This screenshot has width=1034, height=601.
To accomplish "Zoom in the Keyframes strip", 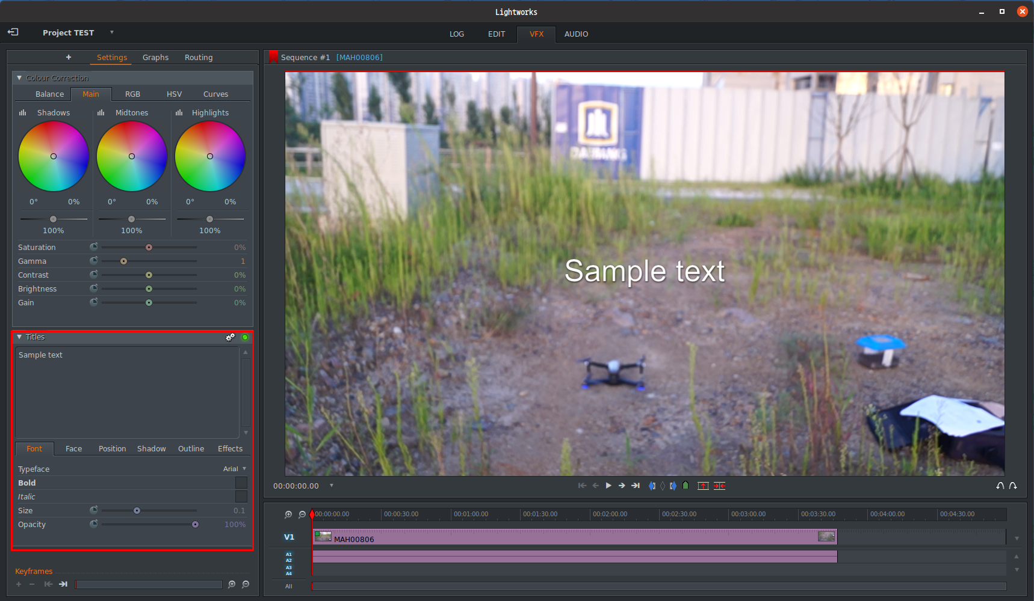I will point(232,584).
